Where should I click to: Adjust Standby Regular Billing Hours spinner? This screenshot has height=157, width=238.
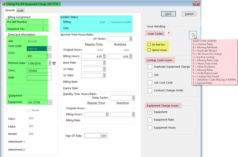107,114
